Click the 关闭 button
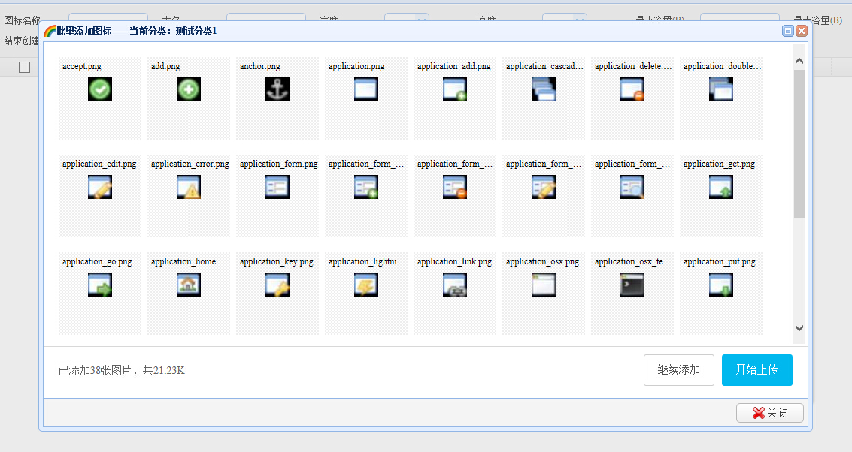This screenshot has width=852, height=452. [x=770, y=413]
